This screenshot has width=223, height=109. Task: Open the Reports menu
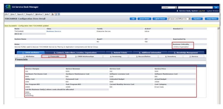point(30,14)
